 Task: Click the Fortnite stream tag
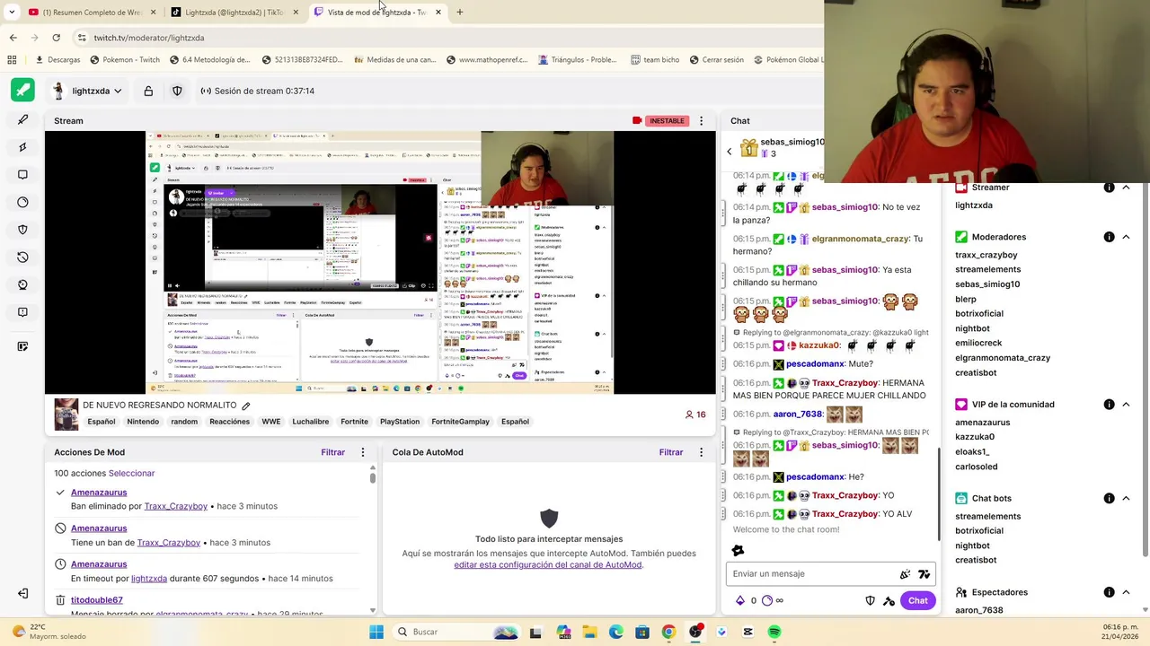click(354, 422)
